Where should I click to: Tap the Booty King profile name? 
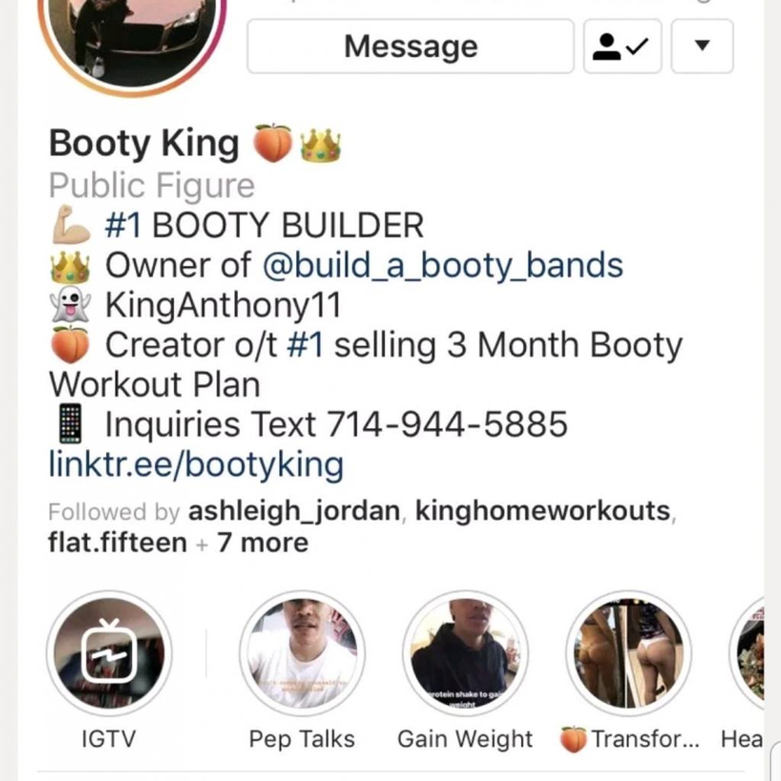pos(144,143)
